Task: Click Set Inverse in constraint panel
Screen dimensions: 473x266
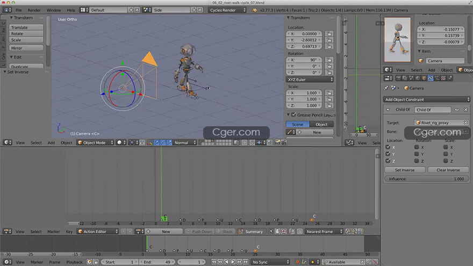Action: tap(405, 170)
